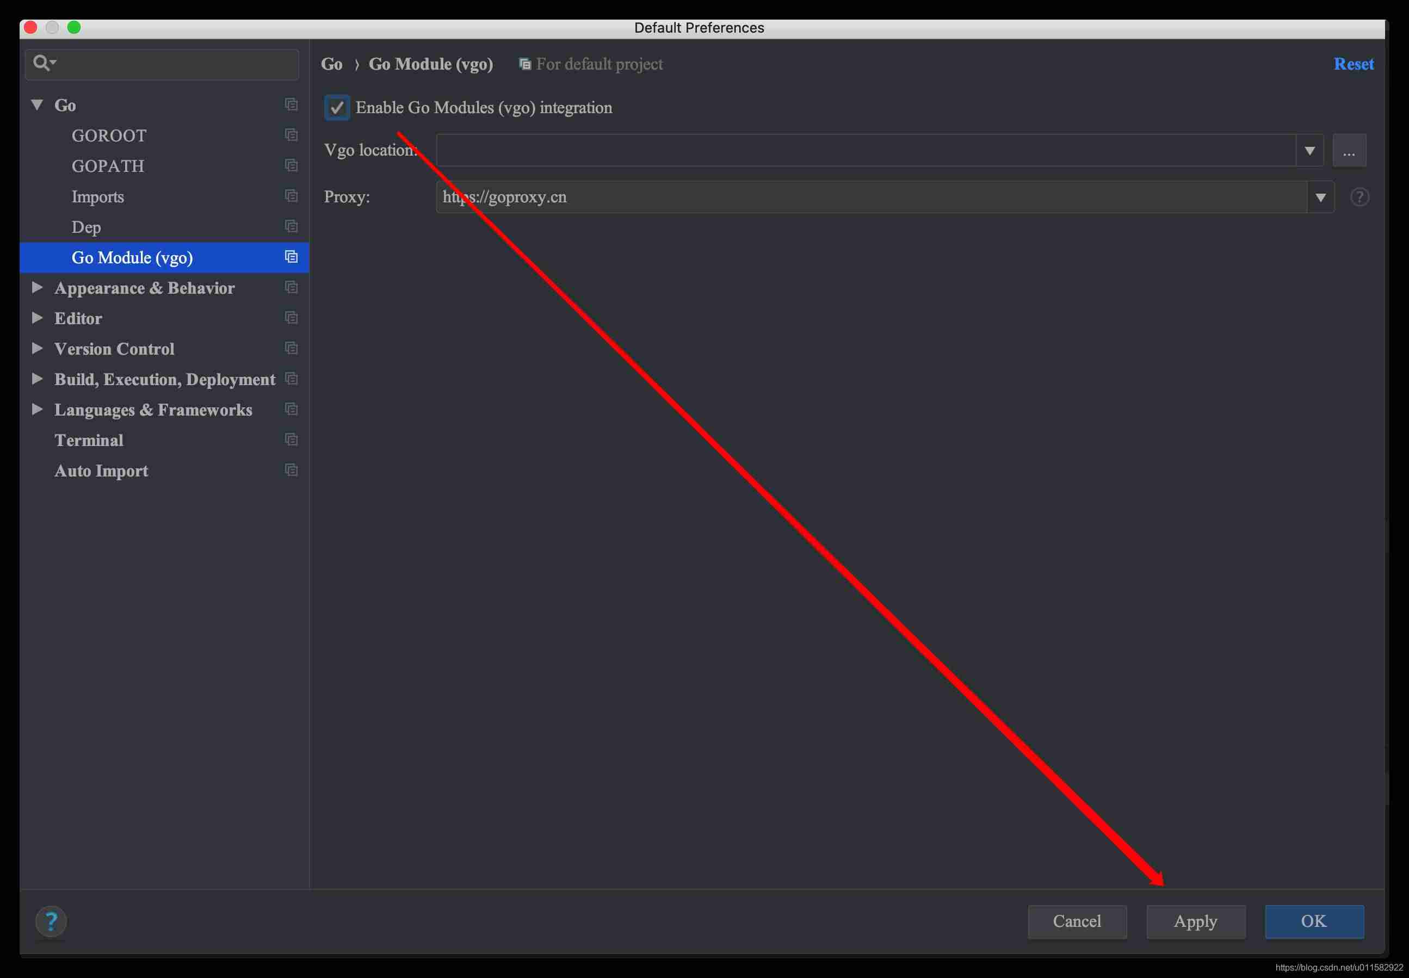Click the project-level icon beside Dep
Viewport: 1409px width, 978px height.
(x=292, y=227)
